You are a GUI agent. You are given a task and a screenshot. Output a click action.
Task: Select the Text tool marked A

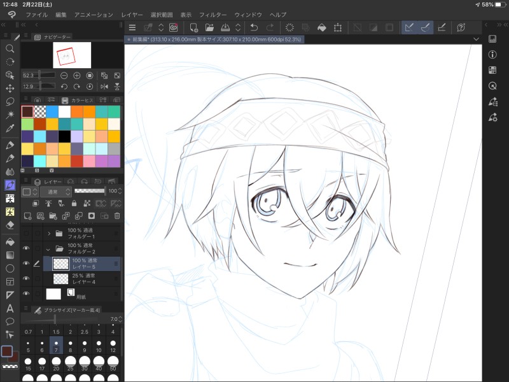tap(10, 308)
